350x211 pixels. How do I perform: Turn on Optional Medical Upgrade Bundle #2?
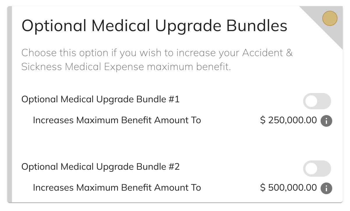click(x=317, y=169)
